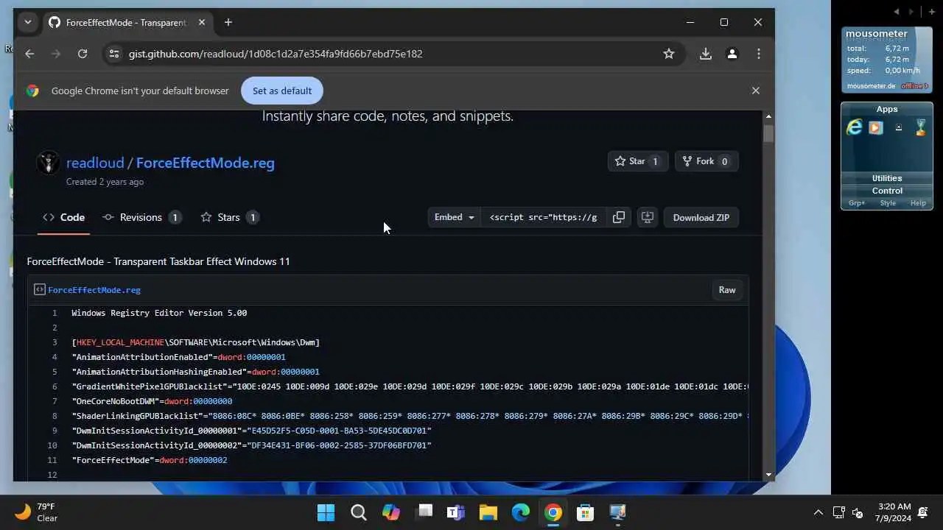Reload the gist page
943x530 pixels.
[x=83, y=54]
